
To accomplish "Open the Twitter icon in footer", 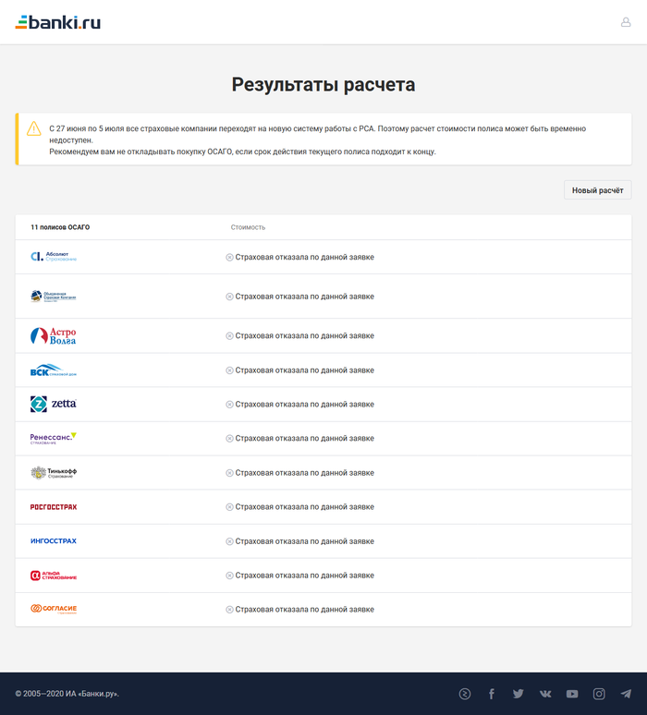I will (x=518, y=694).
